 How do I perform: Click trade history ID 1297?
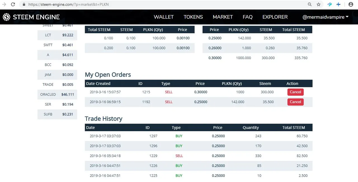[153, 136]
